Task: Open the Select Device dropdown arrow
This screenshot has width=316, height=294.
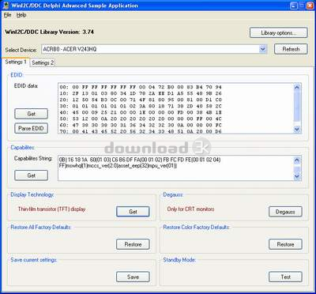Action: pos(262,49)
